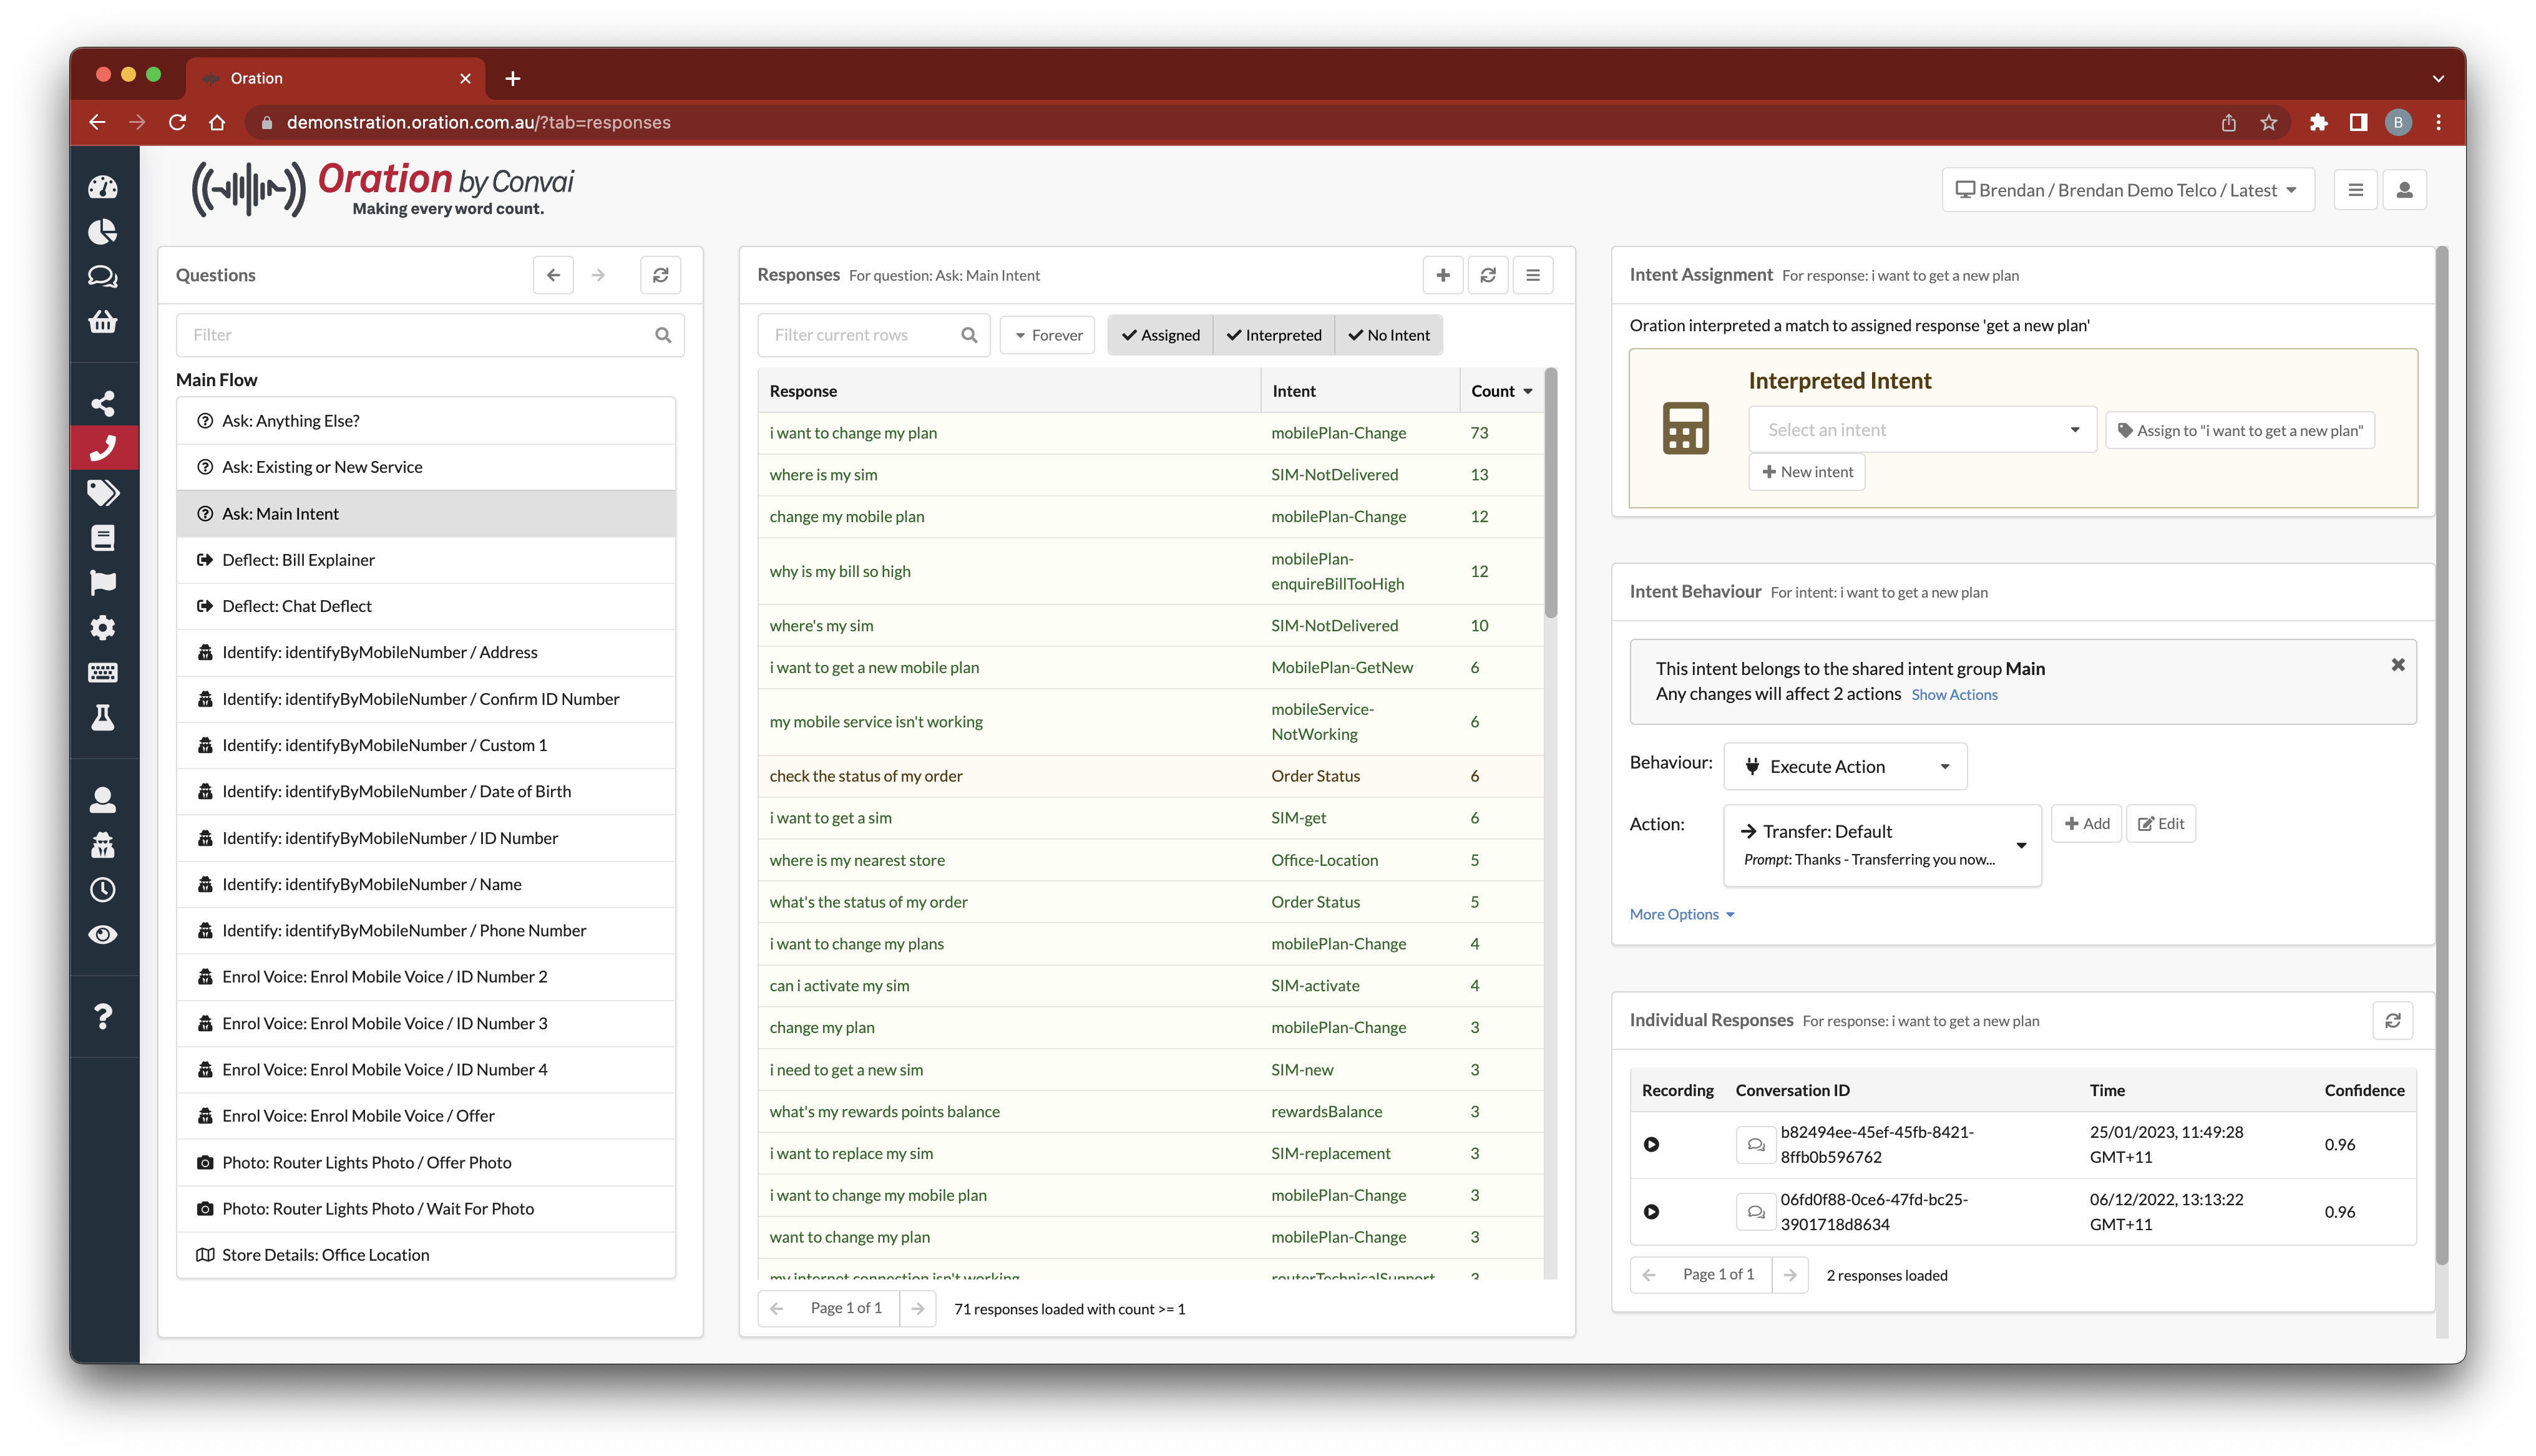Click the plus icon in Responses header

(x=1442, y=275)
